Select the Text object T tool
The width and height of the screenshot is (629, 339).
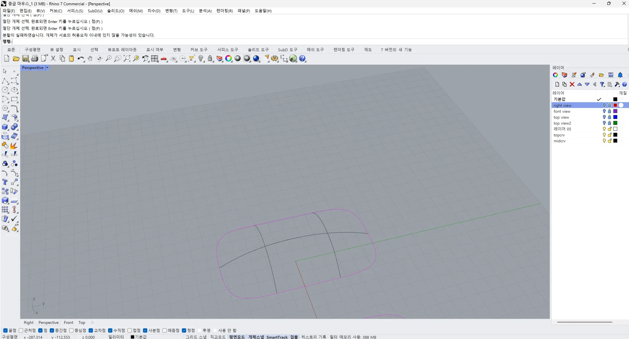[x=5, y=182]
